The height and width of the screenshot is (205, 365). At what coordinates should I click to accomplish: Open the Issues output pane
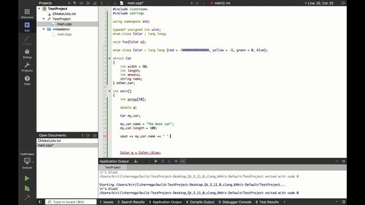point(107,202)
